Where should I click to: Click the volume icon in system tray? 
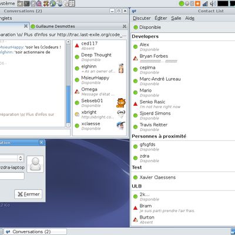[x=213, y=4]
